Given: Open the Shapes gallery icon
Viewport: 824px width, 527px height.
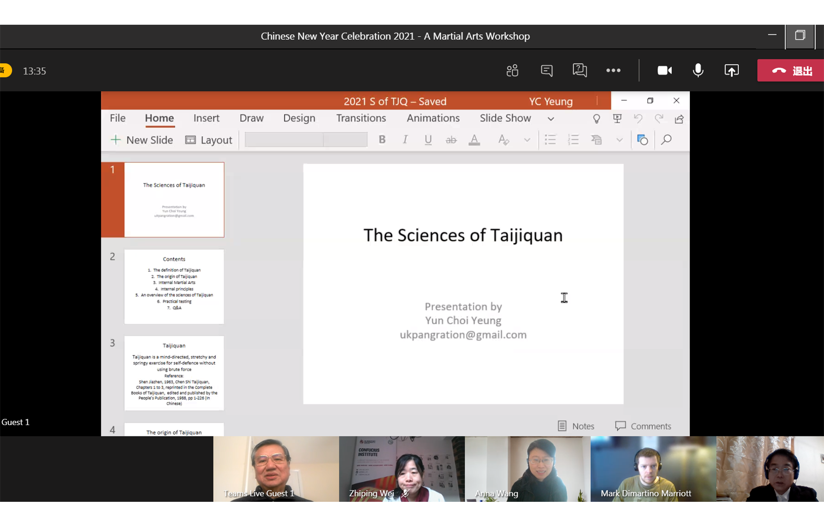Looking at the screenshot, I should click(643, 140).
